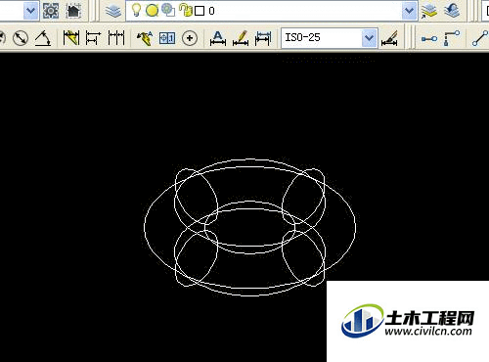
Task: Select Temporary Track Point snap icon
Action: pos(429,38)
